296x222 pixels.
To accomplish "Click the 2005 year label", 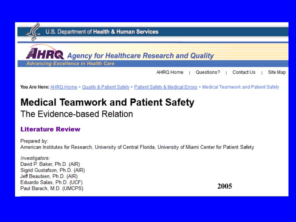I will (225, 186).
